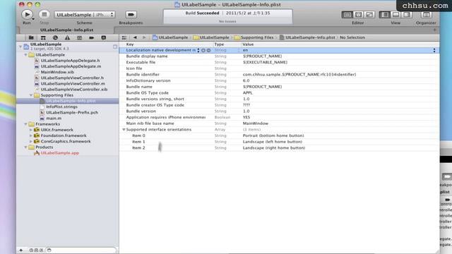452x254 pixels.
Task: Show the Search navigator
Action: point(55,37)
